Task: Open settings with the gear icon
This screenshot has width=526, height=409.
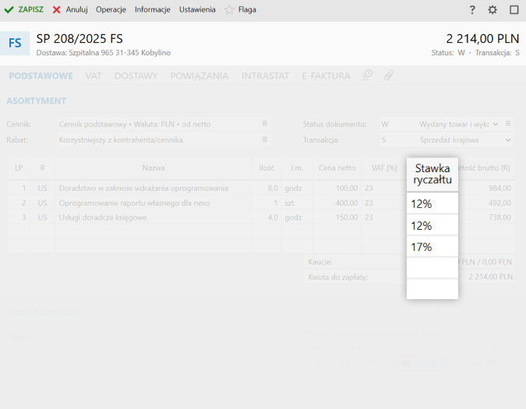Action: (x=492, y=10)
